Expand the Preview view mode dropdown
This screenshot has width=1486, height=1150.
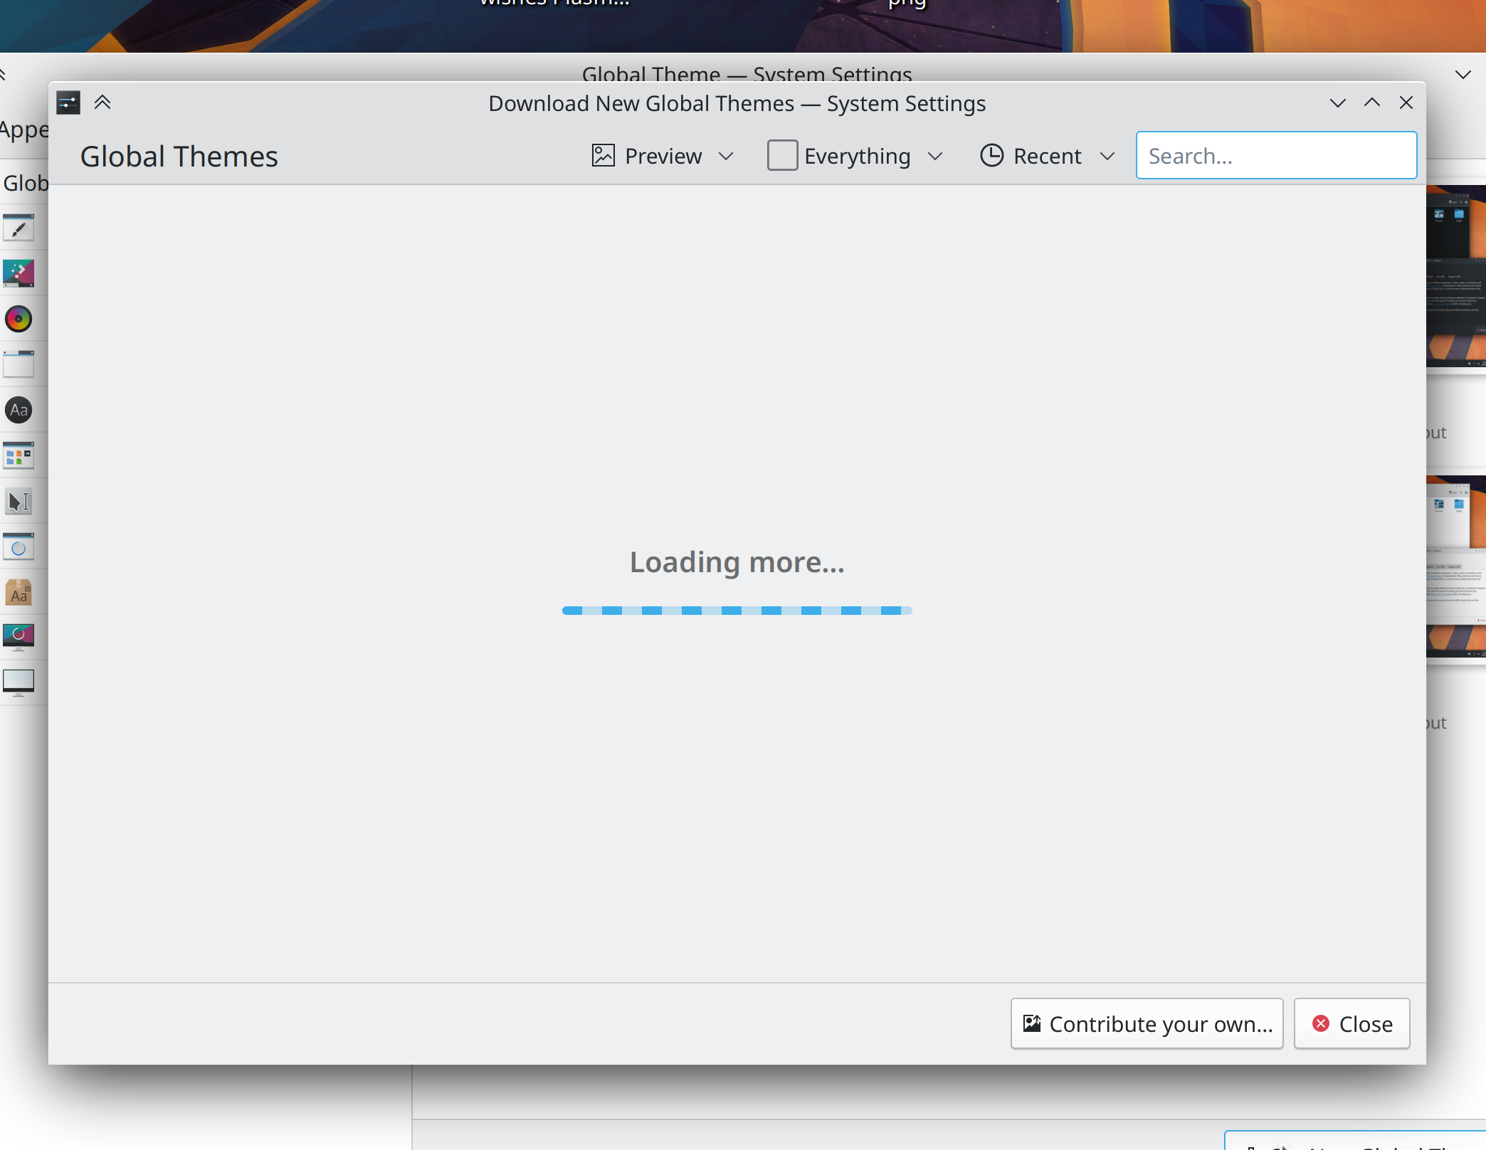pos(662,156)
